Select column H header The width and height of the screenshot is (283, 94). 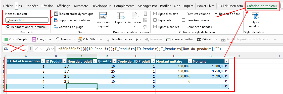coord(239,56)
